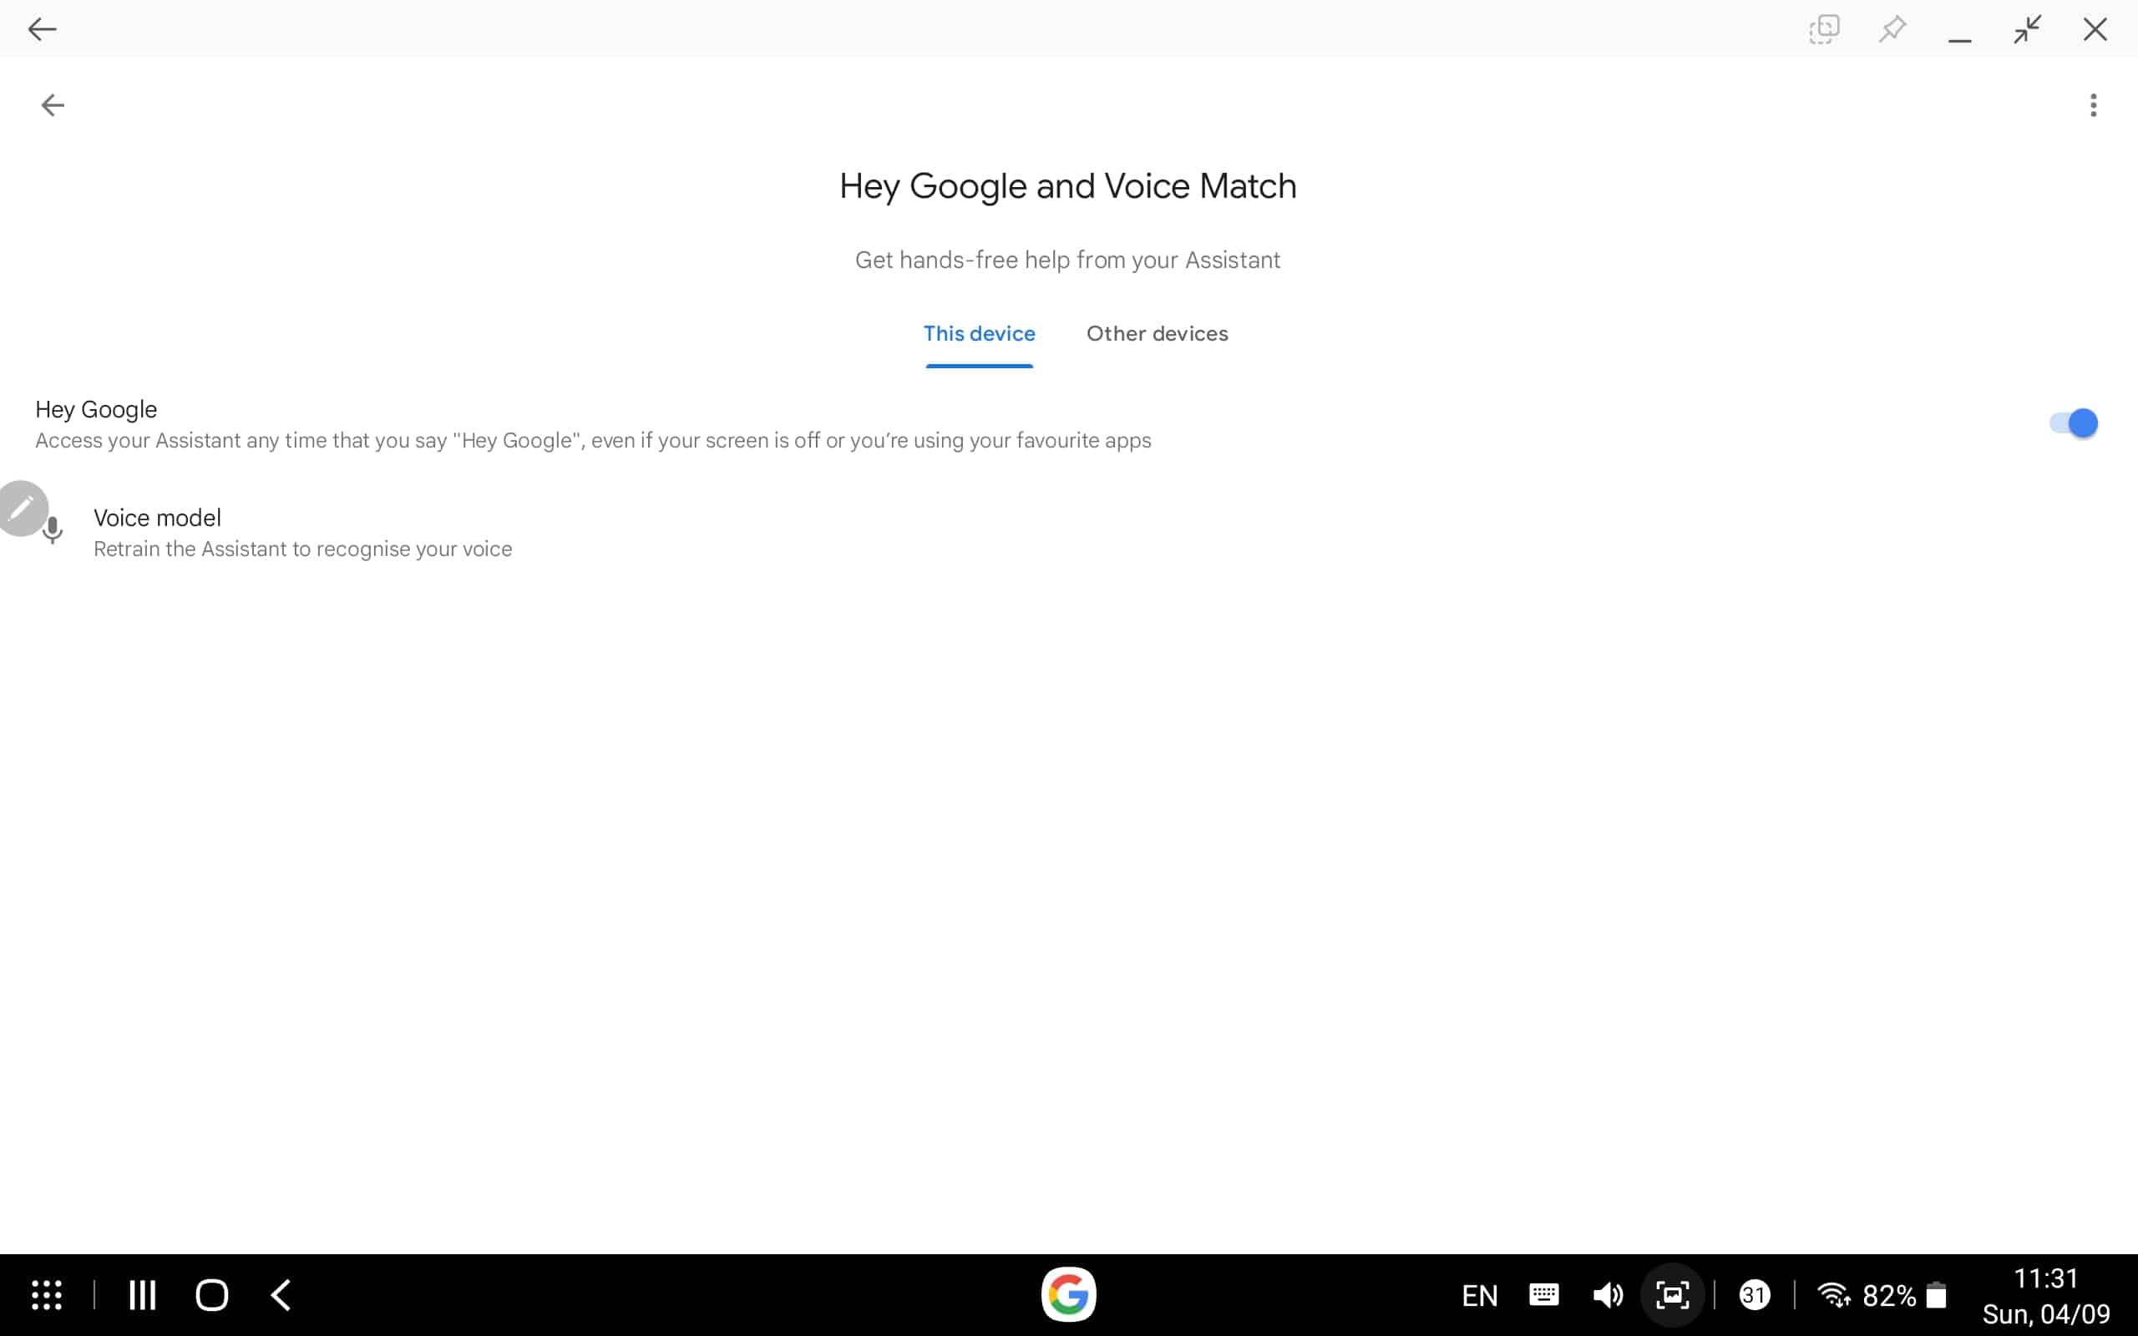
Task: Shrink window with the collapse arrows icon
Action: (2028, 29)
